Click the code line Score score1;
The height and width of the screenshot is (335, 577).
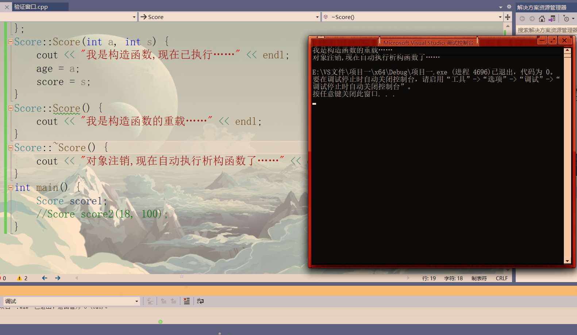click(x=72, y=201)
